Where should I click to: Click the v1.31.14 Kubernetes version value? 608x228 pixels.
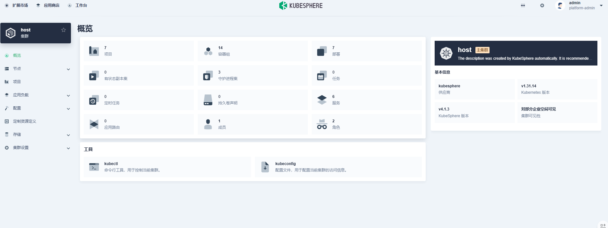(529, 86)
